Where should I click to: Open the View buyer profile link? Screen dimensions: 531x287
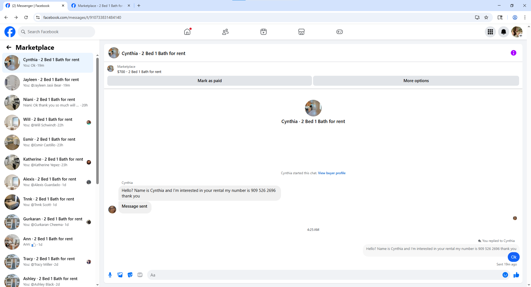pos(332,173)
